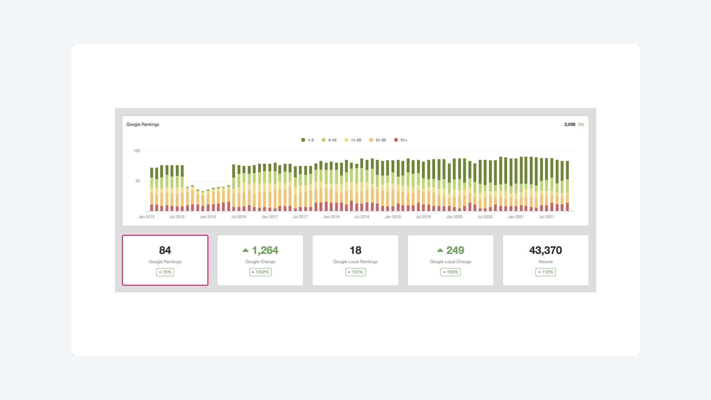The image size is (711, 400).
Task: Click the Google Rankings chart title
Action: 143,124
